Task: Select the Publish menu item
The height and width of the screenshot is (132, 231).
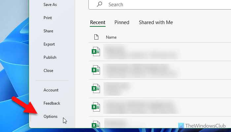Action: tap(50, 57)
